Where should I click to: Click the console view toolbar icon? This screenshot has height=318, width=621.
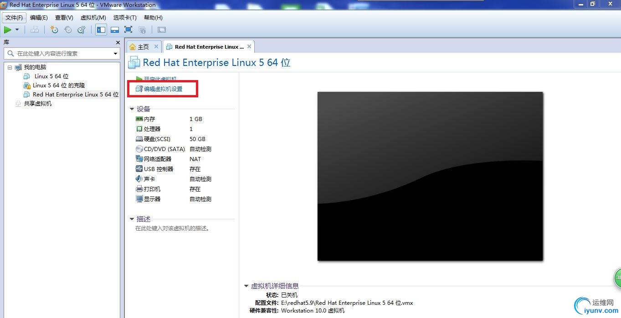[x=161, y=30]
